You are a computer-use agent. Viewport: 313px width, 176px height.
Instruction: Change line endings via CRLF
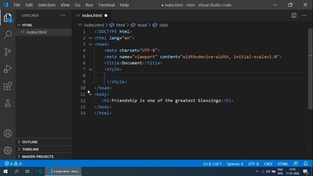pos(268,164)
